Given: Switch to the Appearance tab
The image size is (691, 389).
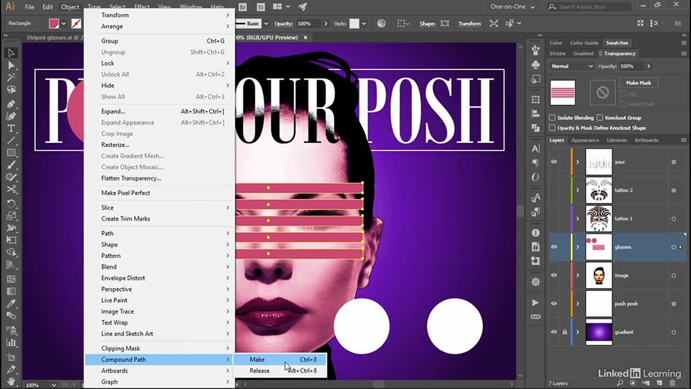Looking at the screenshot, I should pos(585,140).
